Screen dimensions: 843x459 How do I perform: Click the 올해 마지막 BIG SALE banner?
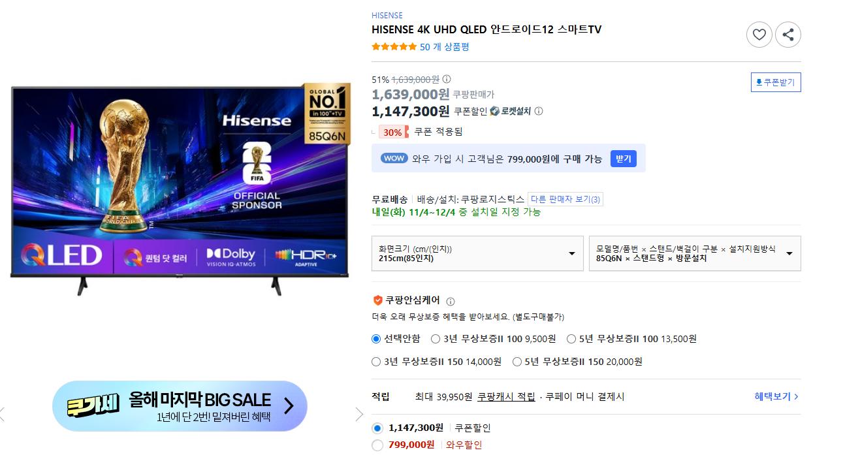pos(180,406)
